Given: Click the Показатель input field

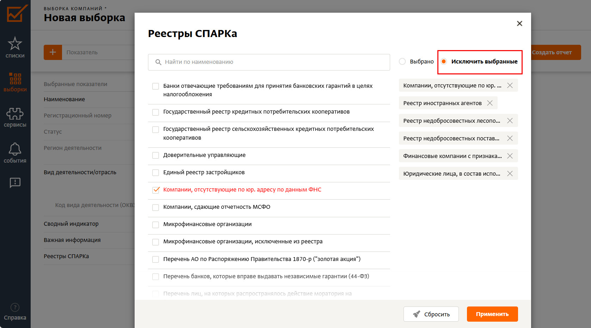Looking at the screenshot, I should coord(98,52).
